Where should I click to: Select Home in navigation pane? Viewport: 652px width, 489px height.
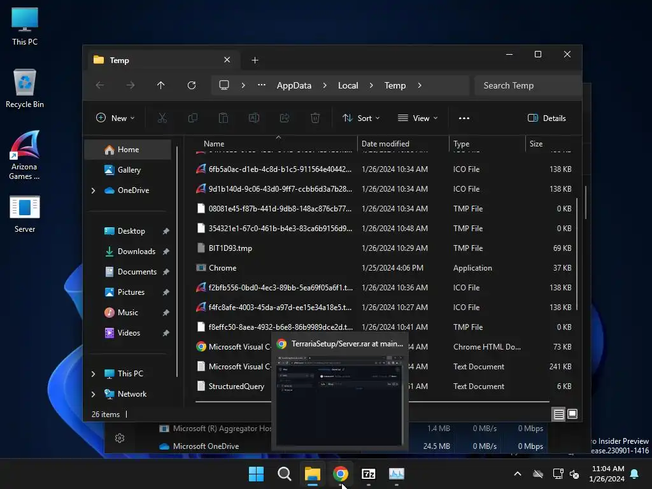(127, 149)
